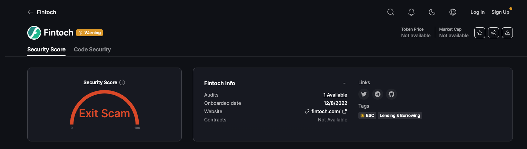Click the Fintoch logo icon
527x149 pixels.
click(34, 33)
